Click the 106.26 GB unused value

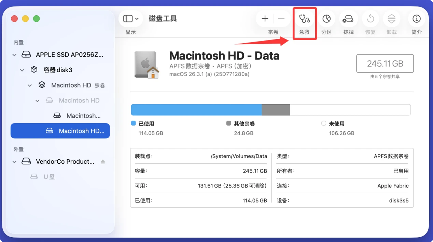click(341, 133)
